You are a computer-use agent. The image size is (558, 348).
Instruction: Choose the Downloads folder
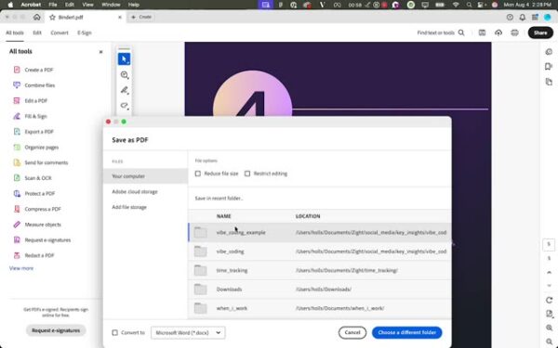320,290
